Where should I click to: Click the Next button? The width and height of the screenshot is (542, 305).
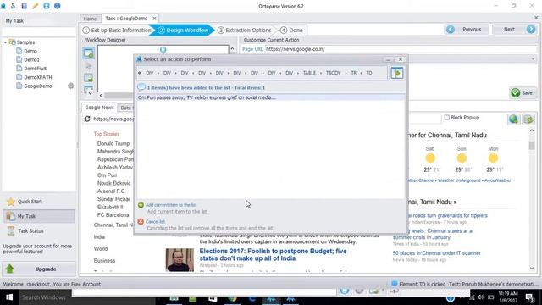click(x=514, y=30)
